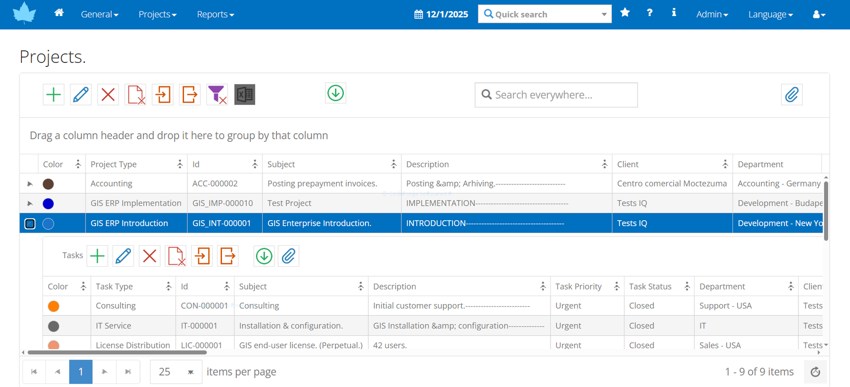The height and width of the screenshot is (387, 850).
Task: Open the items per page dropdown
Action: click(190, 372)
